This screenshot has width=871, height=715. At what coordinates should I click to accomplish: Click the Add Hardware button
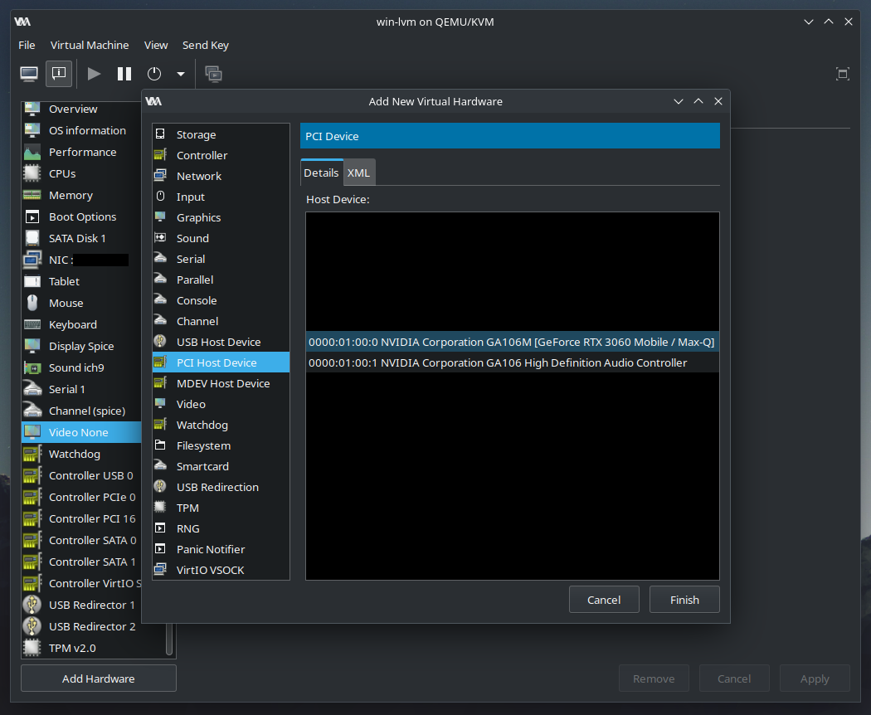coord(99,679)
